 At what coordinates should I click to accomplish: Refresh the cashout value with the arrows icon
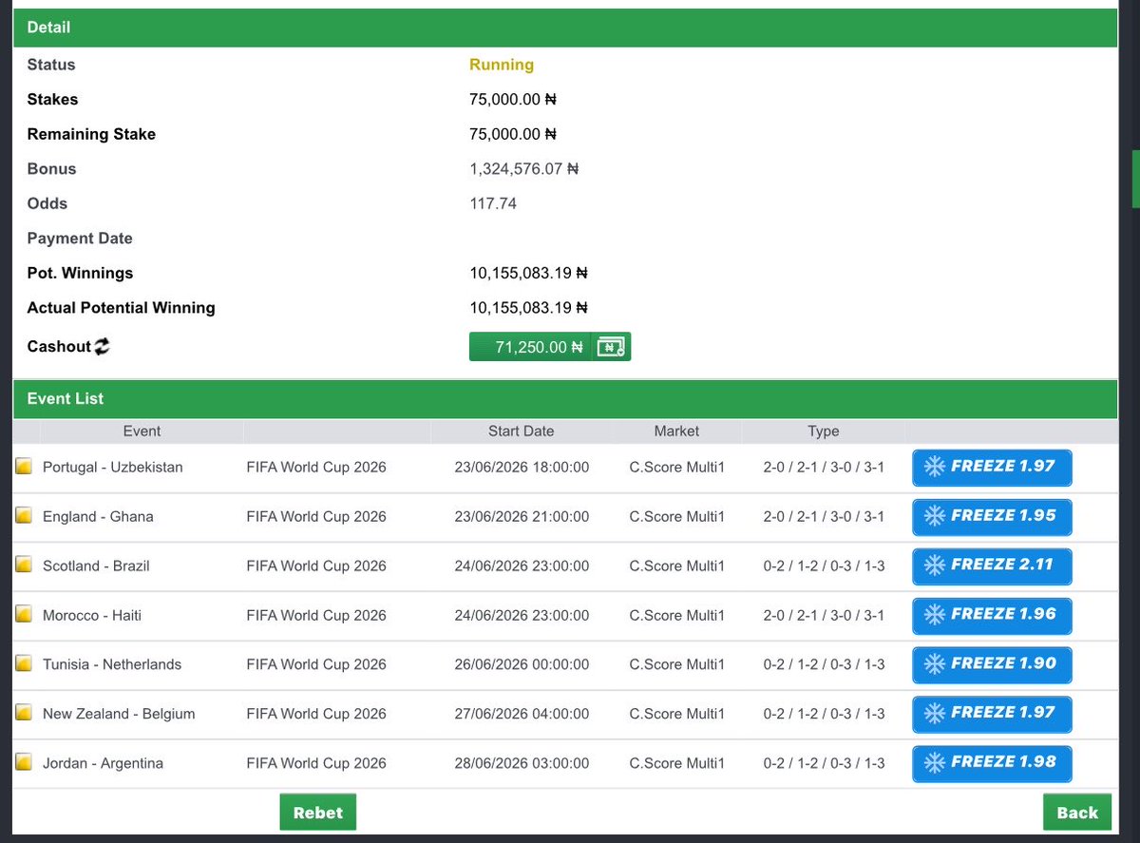pyautogui.click(x=102, y=347)
